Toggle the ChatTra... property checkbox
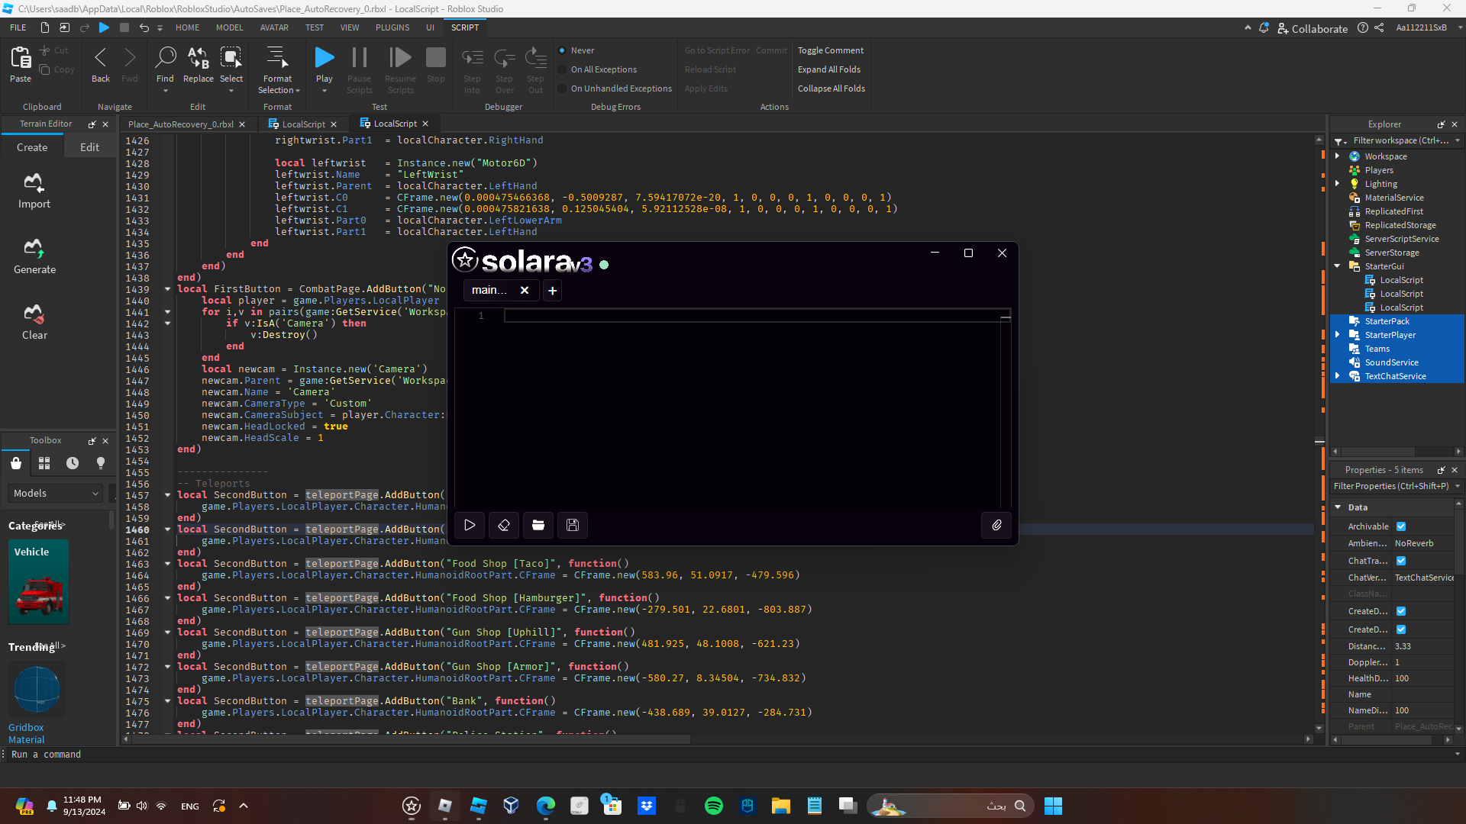 [x=1401, y=561]
